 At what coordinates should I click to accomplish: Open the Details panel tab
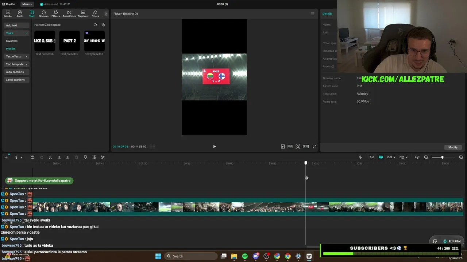tap(327, 14)
